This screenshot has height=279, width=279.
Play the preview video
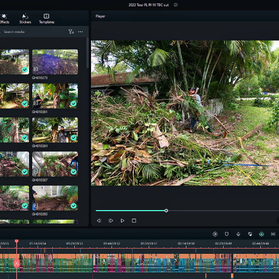pyautogui.click(x=122, y=220)
